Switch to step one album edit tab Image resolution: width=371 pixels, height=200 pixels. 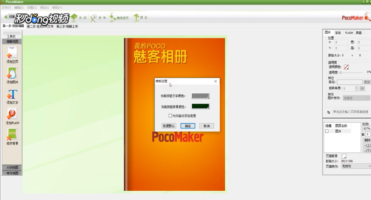pyautogui.click(x=13, y=26)
